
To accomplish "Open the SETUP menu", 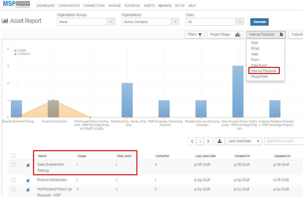I will click(180, 5).
